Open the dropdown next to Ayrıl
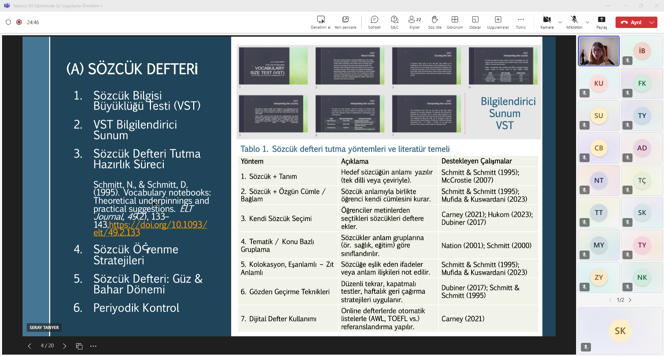The height and width of the screenshot is (356, 664). click(652, 22)
